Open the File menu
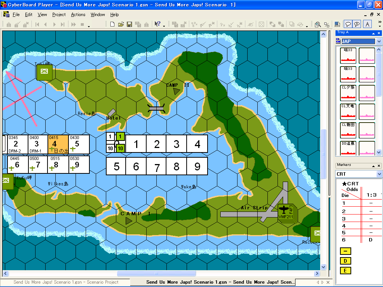 click(x=16, y=15)
